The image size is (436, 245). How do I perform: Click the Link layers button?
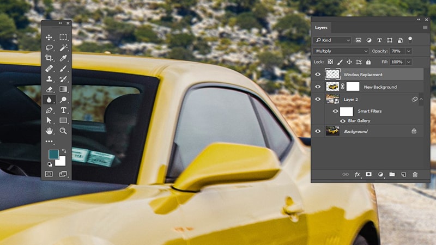346,174
